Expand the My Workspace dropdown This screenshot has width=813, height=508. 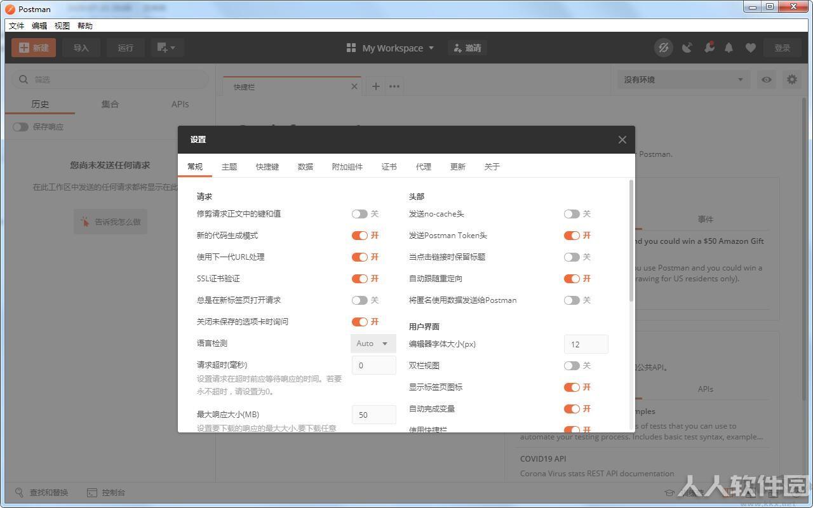tap(391, 48)
